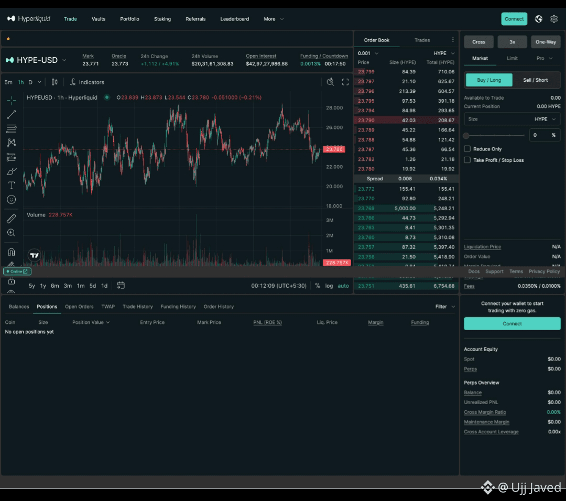Click the Hyperliquid logo
This screenshot has height=501, width=566.
29,19
